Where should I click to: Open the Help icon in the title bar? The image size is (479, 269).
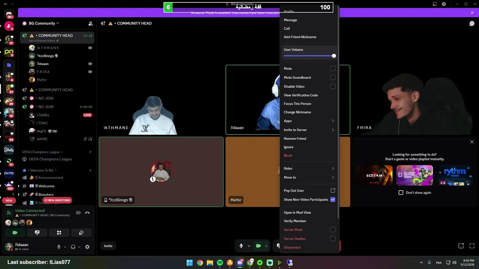pos(444,4)
